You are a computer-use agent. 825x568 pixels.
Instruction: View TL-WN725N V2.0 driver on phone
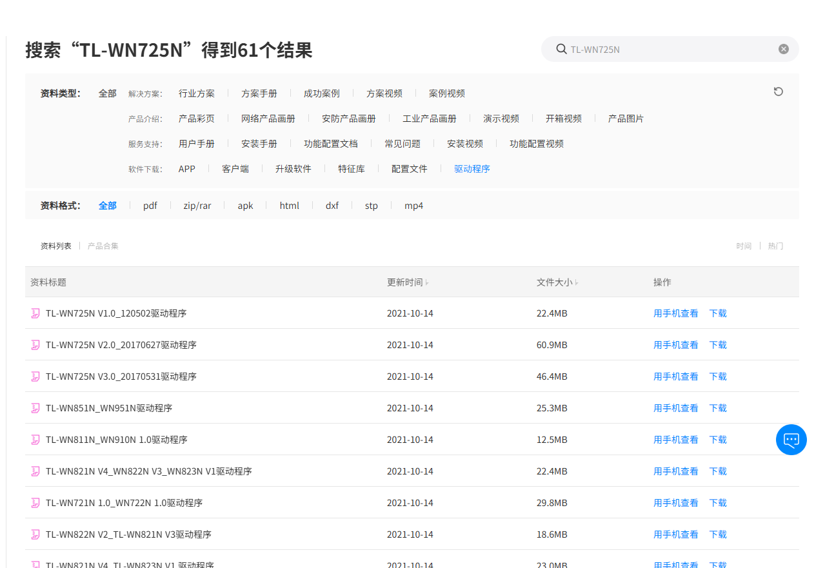point(676,345)
